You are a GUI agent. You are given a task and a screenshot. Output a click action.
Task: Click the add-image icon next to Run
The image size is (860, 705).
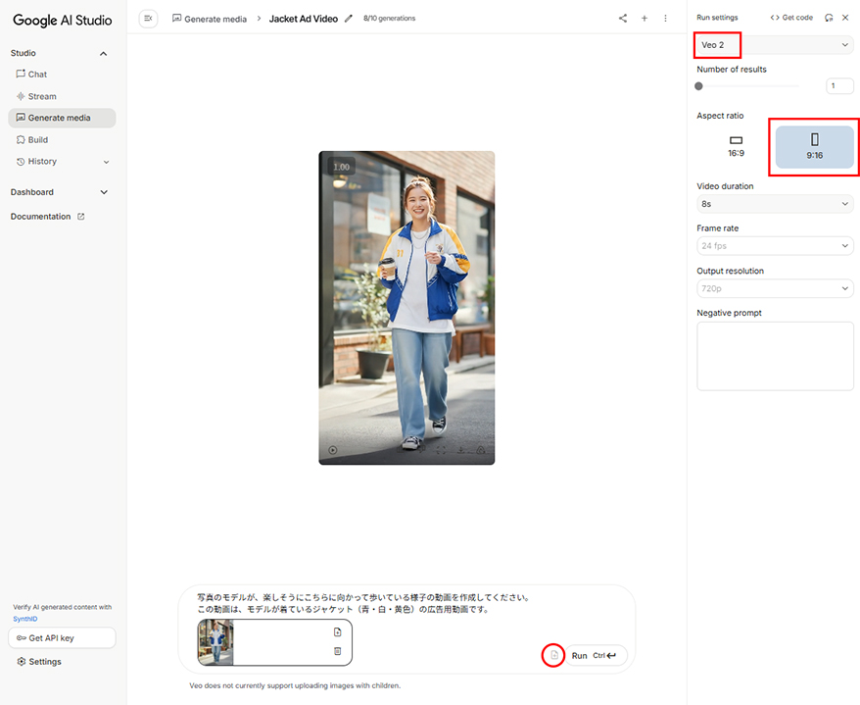point(553,655)
